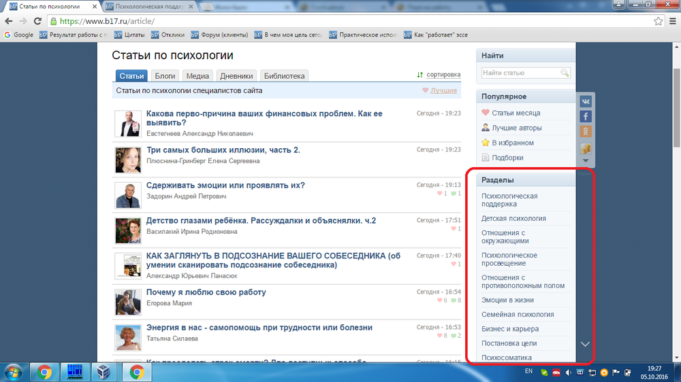Open Детская психология section
681x382 pixels.
click(513, 219)
